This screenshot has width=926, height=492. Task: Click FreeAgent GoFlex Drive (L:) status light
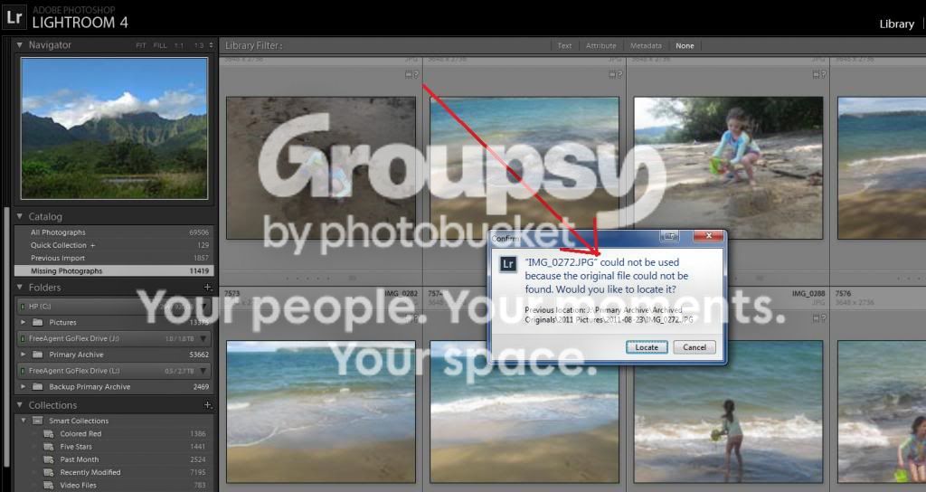[x=23, y=371]
